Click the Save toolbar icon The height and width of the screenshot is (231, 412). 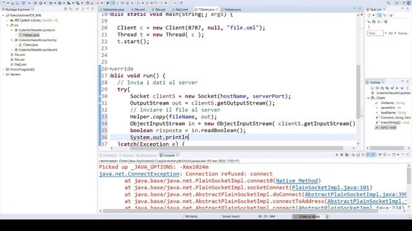(12, 3)
